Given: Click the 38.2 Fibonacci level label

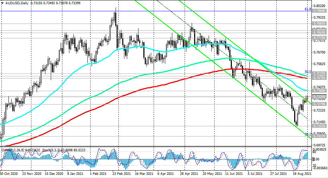Looking at the screenshot, I should tap(308, 134).
